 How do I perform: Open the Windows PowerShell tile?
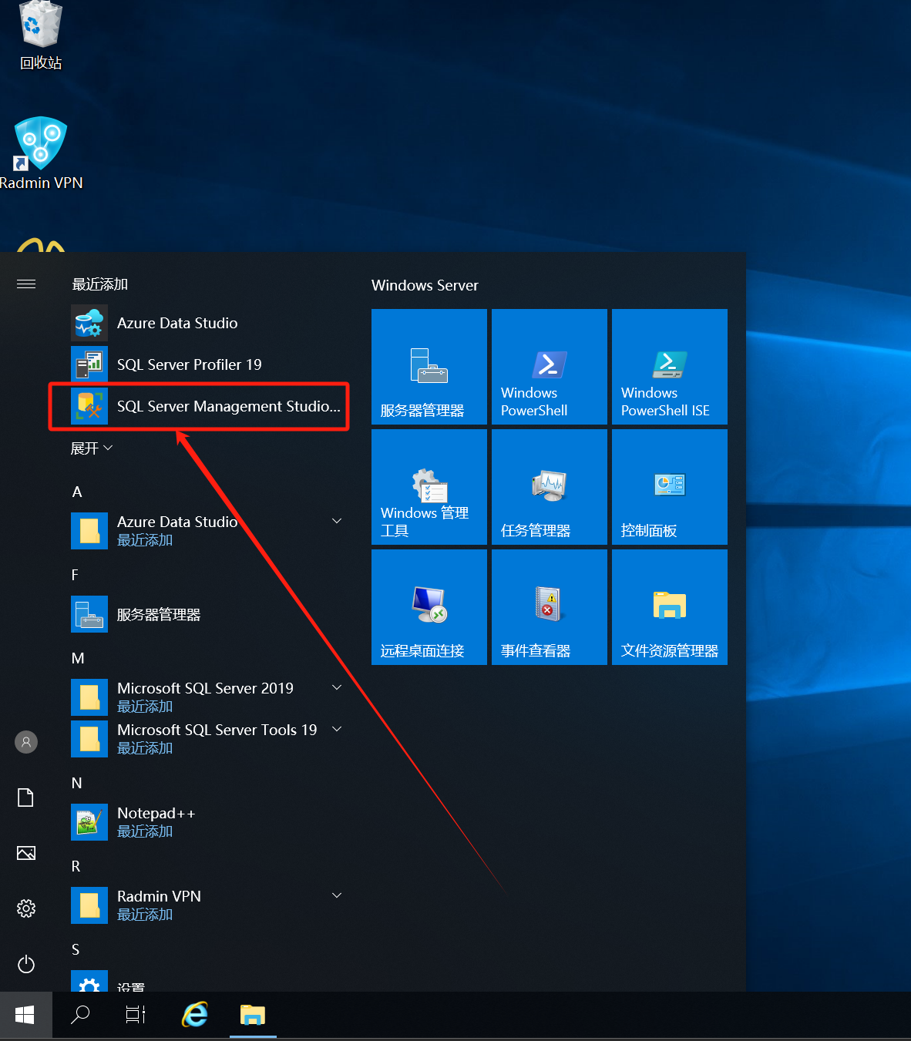coord(549,367)
